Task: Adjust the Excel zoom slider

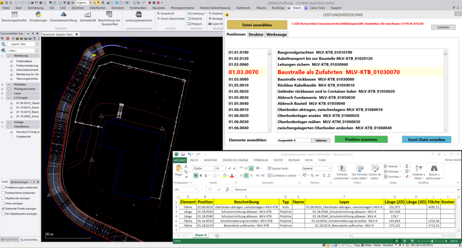Action: point(432,241)
